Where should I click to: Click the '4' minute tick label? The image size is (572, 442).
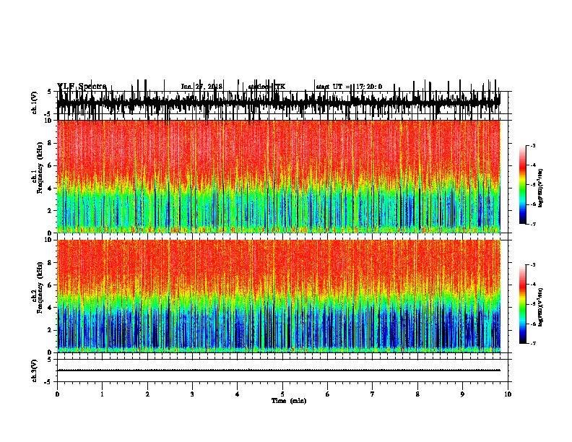238,394
